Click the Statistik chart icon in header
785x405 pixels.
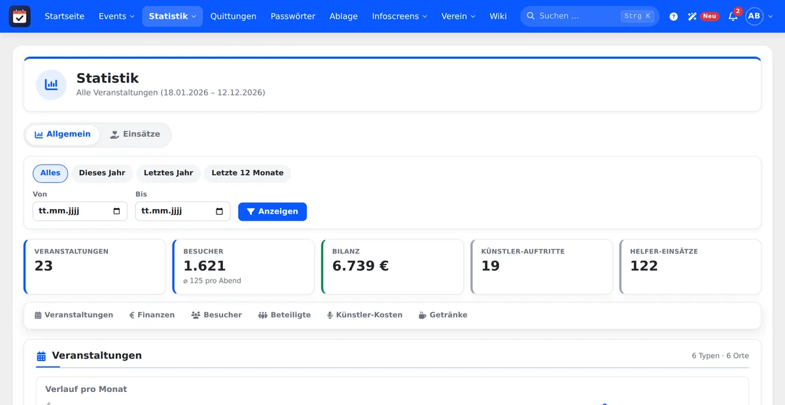click(x=51, y=85)
